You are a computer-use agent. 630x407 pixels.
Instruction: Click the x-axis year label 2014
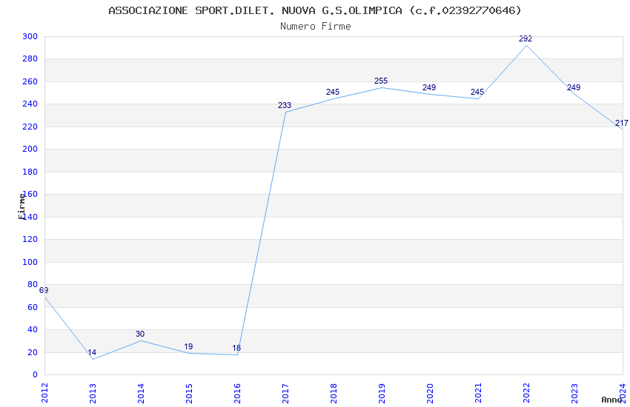click(x=141, y=393)
